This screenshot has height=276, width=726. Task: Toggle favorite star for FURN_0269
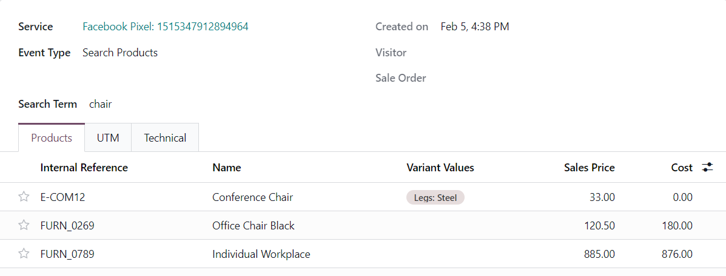click(x=24, y=225)
